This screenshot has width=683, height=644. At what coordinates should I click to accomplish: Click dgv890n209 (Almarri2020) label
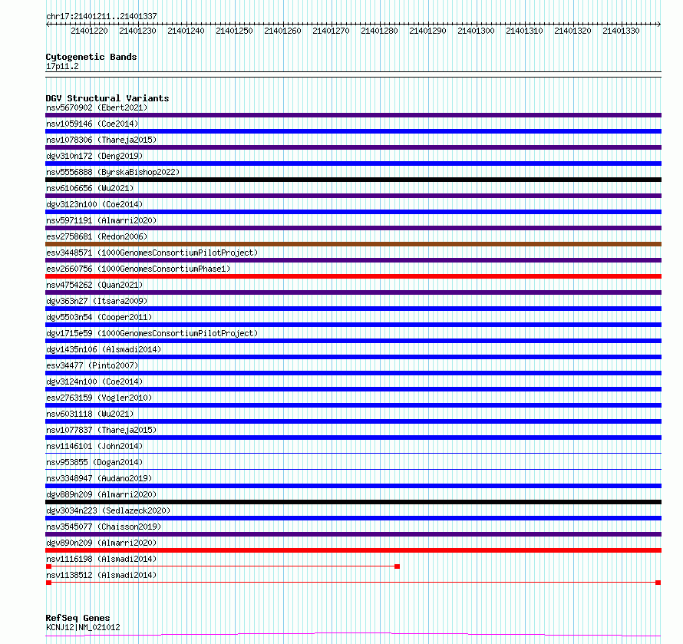click(x=101, y=543)
